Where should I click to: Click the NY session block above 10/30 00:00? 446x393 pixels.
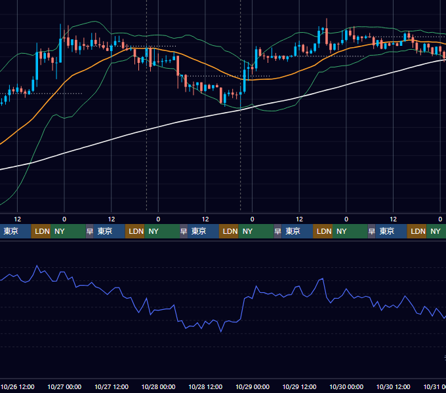pyautogui.click(x=350, y=231)
